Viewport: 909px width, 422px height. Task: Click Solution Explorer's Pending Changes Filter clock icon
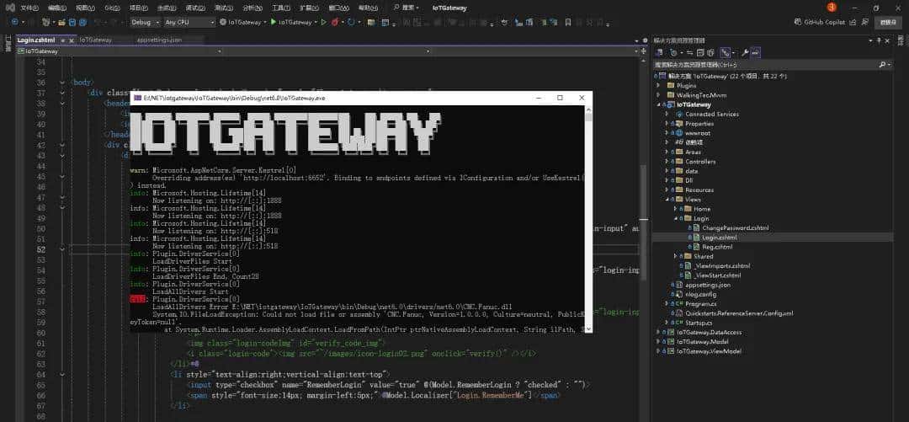coord(674,52)
